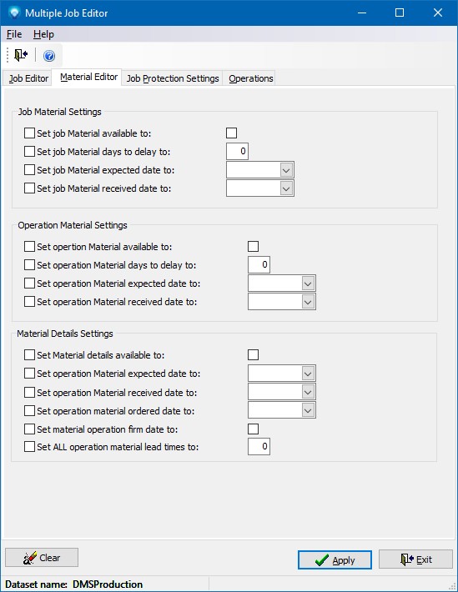Click the ALL operation material lead times field
This screenshot has height=592, width=458.
click(259, 447)
